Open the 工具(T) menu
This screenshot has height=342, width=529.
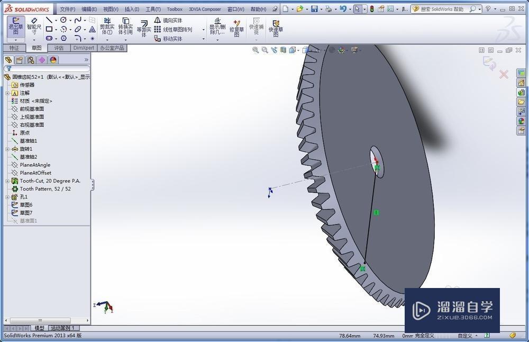[x=153, y=9]
